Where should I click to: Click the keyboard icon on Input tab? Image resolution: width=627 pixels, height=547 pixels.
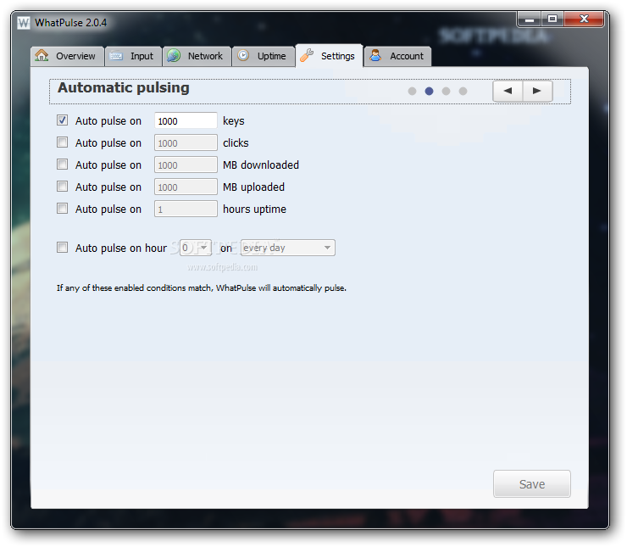[116, 56]
